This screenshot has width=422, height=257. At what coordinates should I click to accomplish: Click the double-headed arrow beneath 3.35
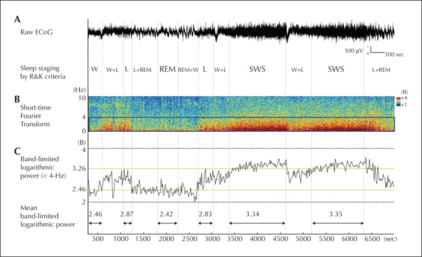click(x=338, y=223)
